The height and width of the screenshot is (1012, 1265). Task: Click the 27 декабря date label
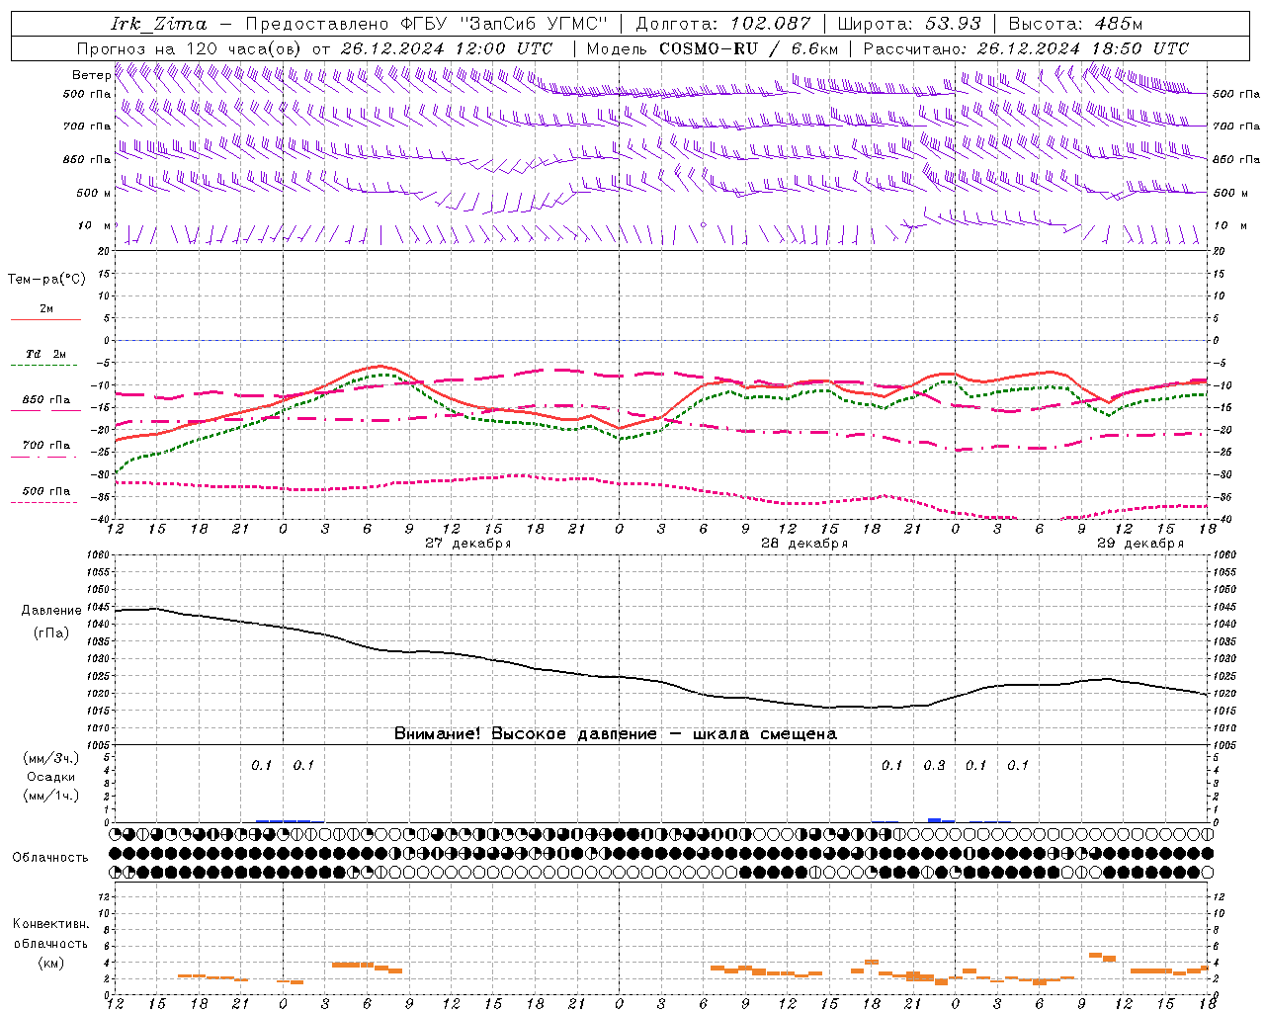(x=468, y=544)
